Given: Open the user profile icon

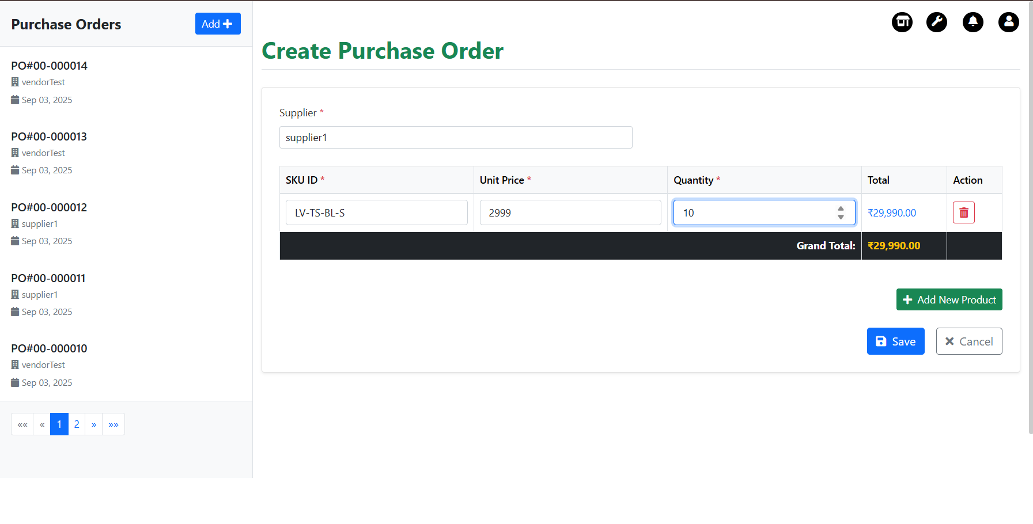Looking at the screenshot, I should coord(1008,22).
